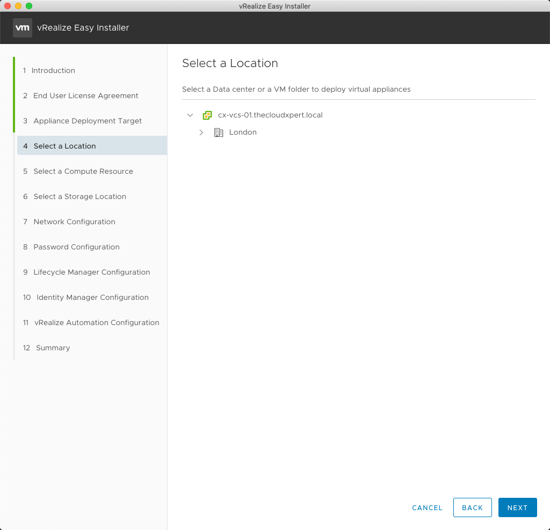Screen dimensions: 550x530
Task: Expand the London datacenter node
Action: tap(201, 132)
